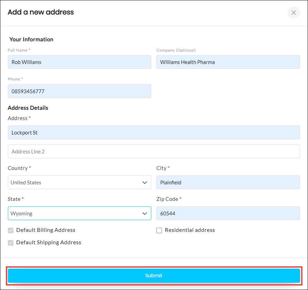The height and width of the screenshot is (290, 308).
Task: Click the Country dropdown chevron arrow
Action: 145,183
